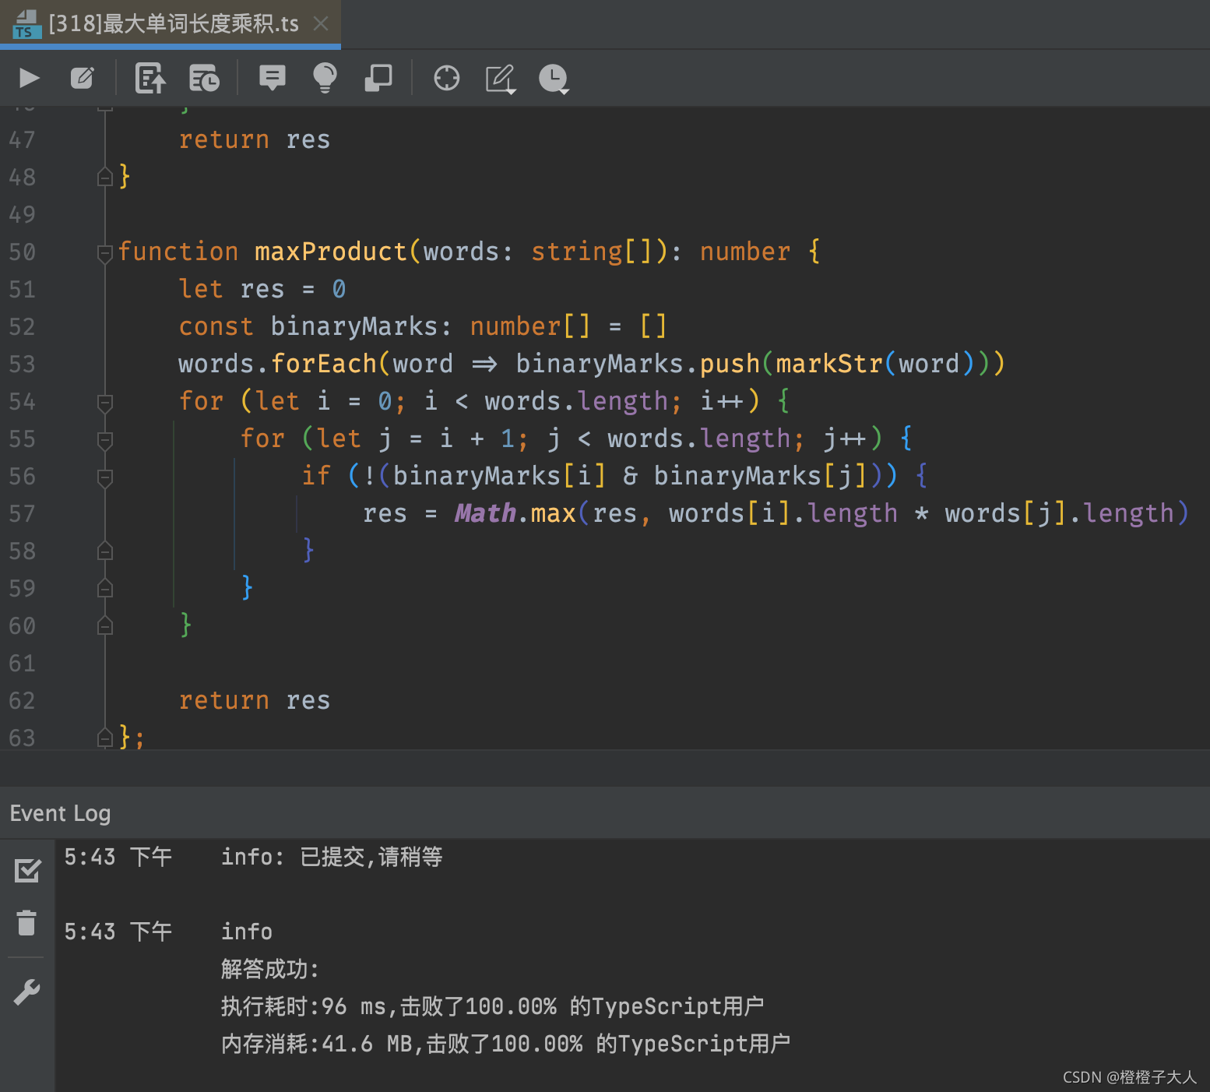Click 'binaryMarks[j]' on line 56
Image resolution: width=1210 pixels, height=1092 pixels.
click(760, 476)
